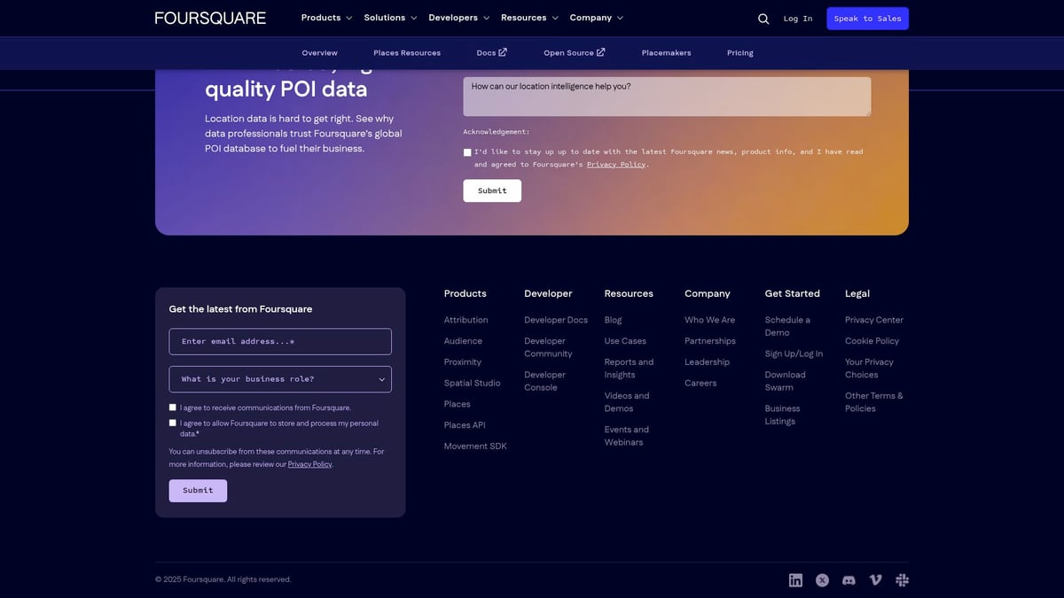Image resolution: width=1064 pixels, height=598 pixels.
Task: Open Your Privacy Choices link
Action: (869, 369)
